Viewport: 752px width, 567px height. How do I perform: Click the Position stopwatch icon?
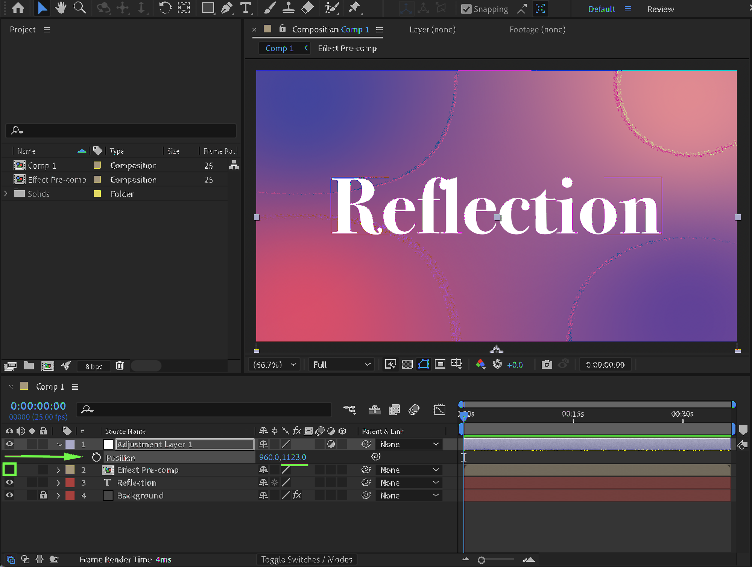click(96, 457)
